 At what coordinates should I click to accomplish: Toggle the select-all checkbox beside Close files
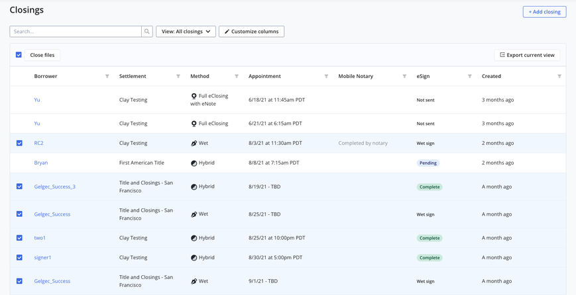pos(19,55)
